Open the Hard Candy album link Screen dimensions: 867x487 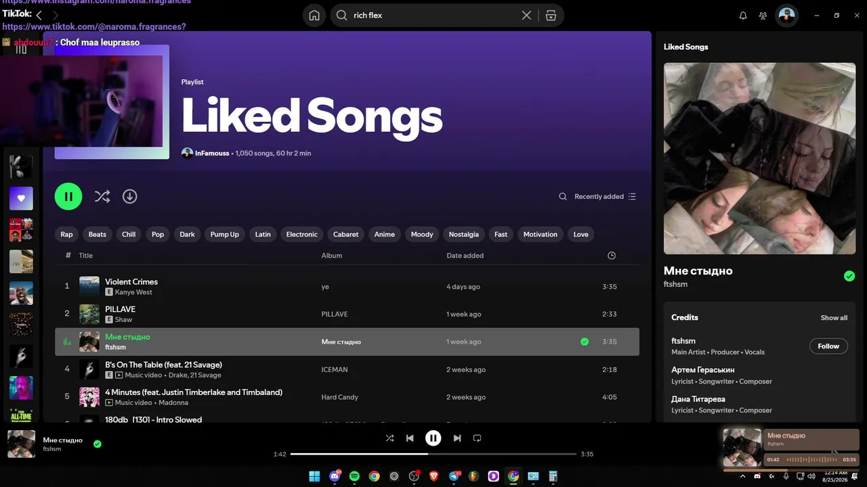point(340,398)
